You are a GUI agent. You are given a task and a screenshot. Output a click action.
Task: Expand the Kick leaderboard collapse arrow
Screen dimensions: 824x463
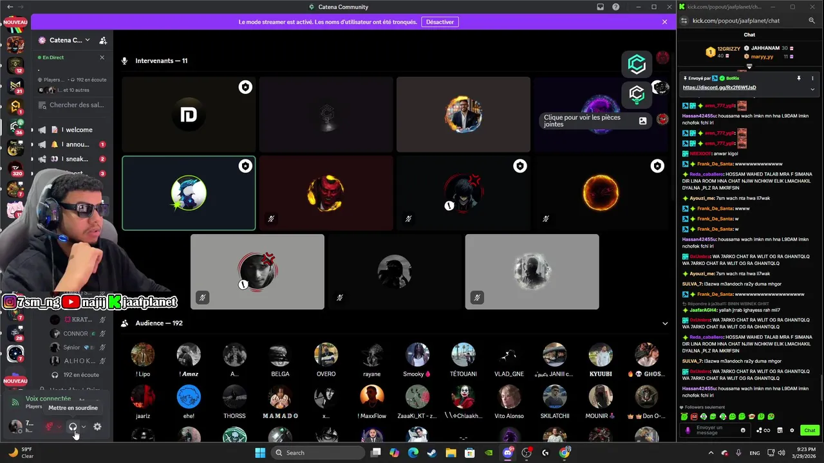749,66
